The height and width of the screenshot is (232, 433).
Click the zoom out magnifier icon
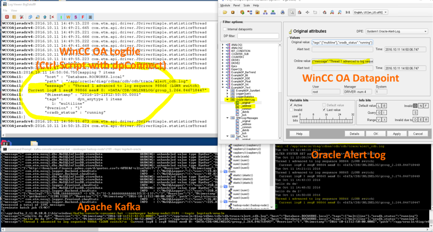(340, 12)
